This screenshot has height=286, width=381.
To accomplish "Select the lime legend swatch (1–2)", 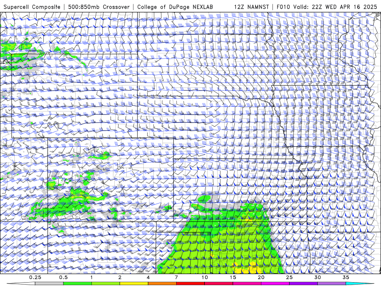I will [106, 283].
